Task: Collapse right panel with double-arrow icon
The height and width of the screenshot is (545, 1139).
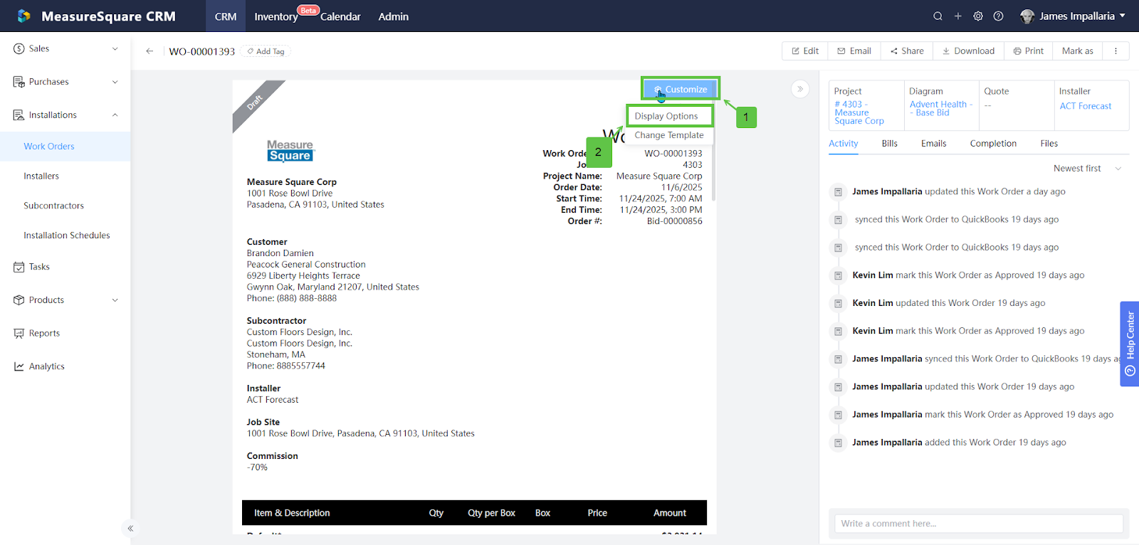Action: 800,89
